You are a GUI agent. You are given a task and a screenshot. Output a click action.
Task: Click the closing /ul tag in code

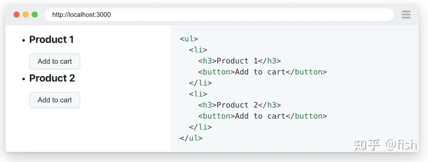click(x=191, y=138)
